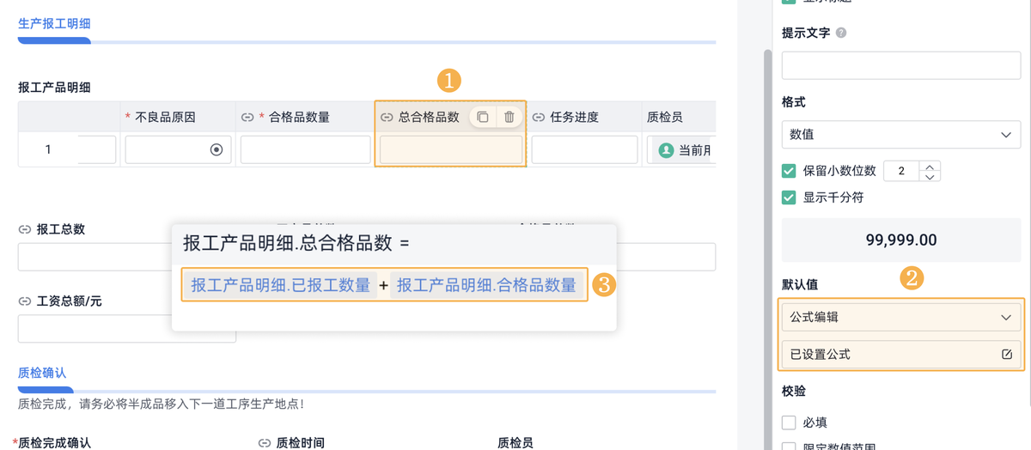Enable the 必填 validation checkbox
This screenshot has height=450, width=1031.
[789, 423]
